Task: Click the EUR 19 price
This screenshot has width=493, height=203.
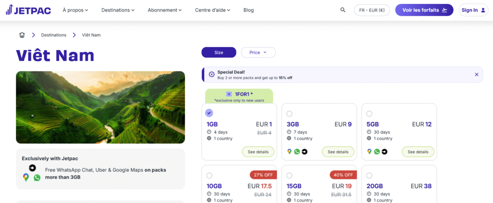Action: click(x=342, y=186)
